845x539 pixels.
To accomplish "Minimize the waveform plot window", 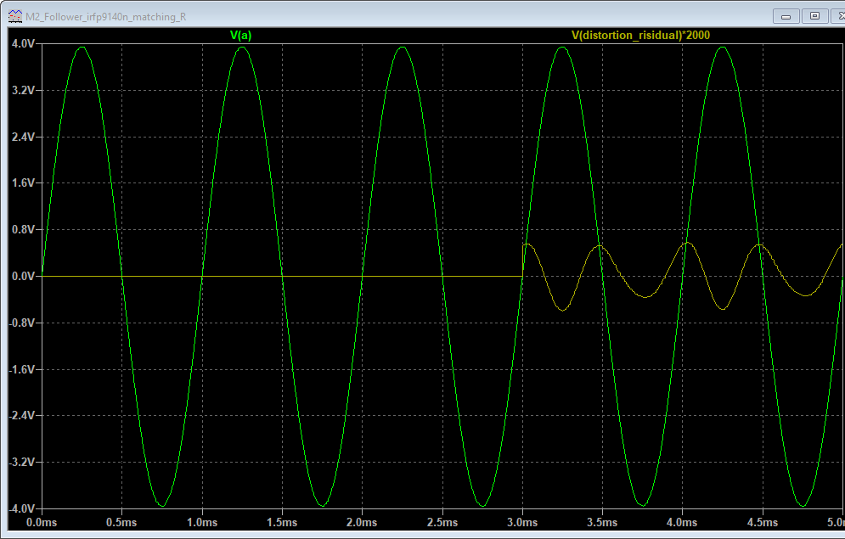I will (786, 16).
